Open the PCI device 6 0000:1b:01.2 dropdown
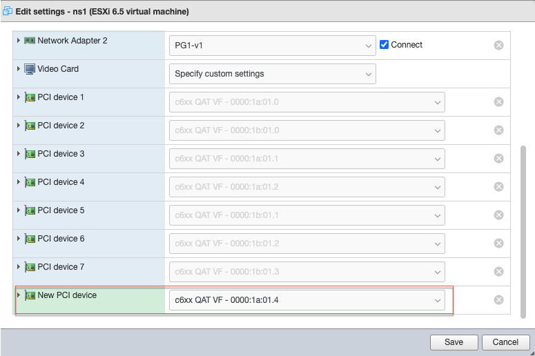 tap(307, 244)
